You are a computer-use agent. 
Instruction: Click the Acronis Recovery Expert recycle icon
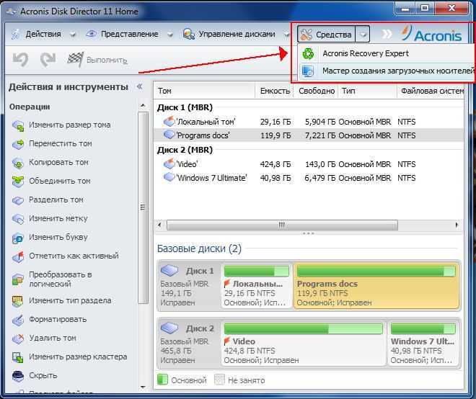tap(308, 54)
